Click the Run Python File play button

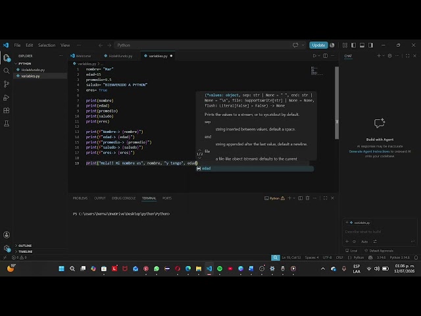coord(314,56)
